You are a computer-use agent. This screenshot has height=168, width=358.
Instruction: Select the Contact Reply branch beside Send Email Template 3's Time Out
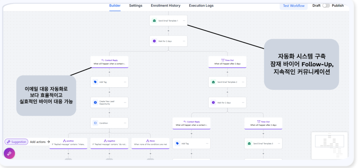pos(191,123)
